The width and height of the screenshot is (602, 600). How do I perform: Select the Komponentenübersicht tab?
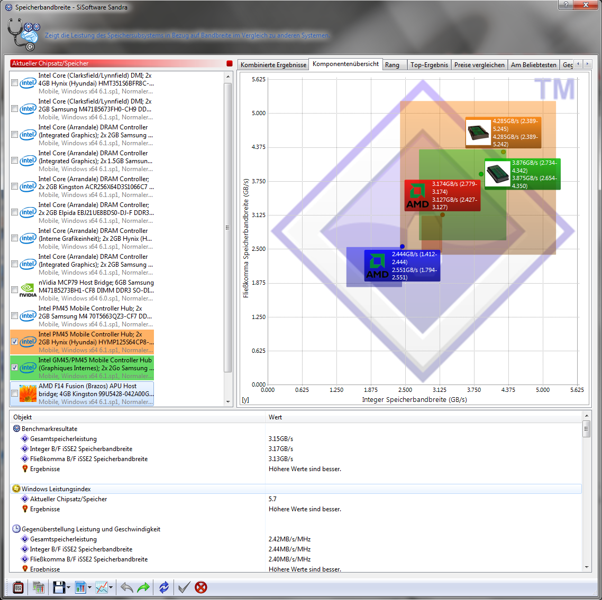click(x=345, y=64)
